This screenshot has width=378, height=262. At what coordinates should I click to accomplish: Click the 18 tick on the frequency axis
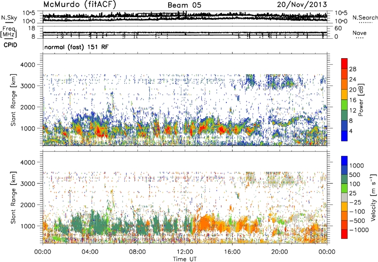[x=32, y=28]
